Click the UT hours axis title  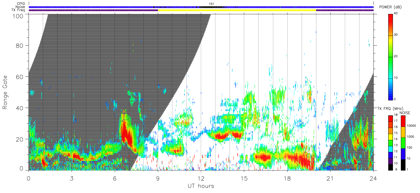201,186
